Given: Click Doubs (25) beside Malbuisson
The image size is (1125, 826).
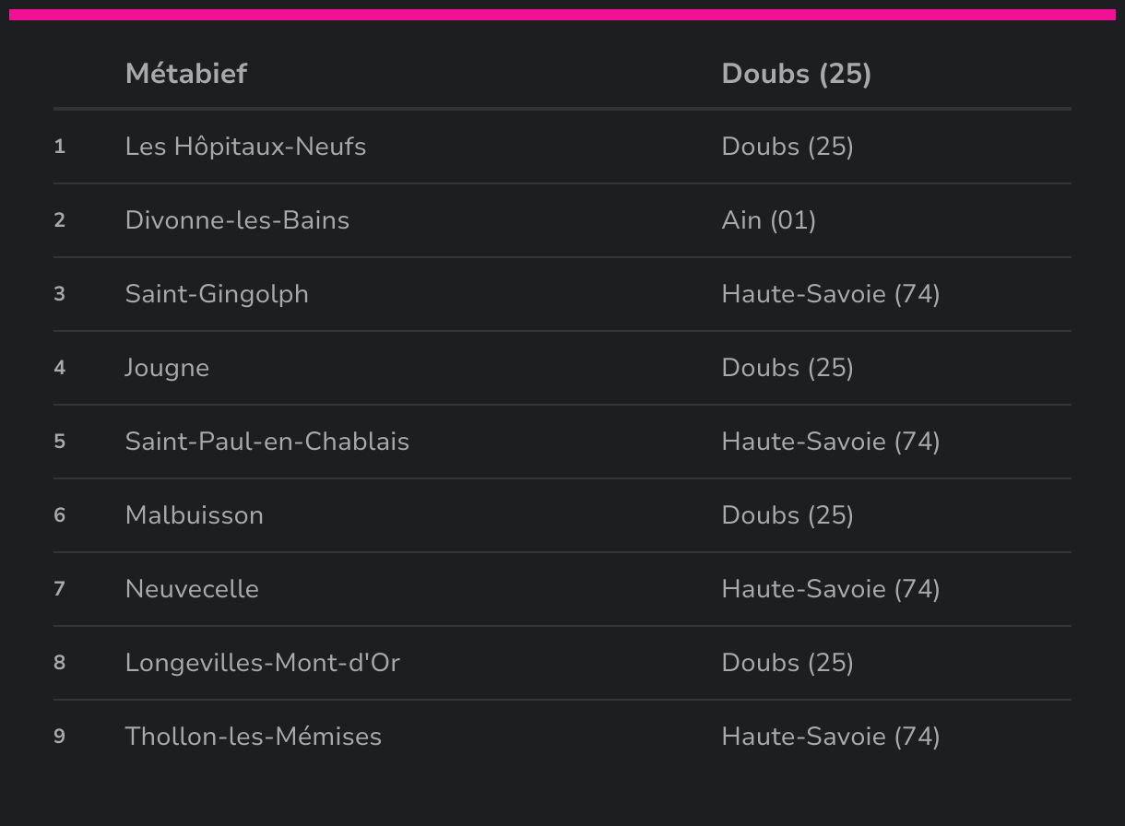Looking at the screenshot, I should [787, 515].
